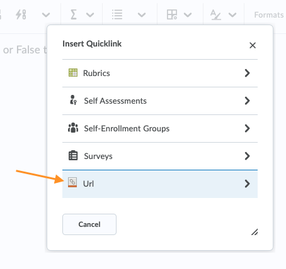286x269 pixels.
Task: Click the Self Assessments person icon
Action: [73, 100]
